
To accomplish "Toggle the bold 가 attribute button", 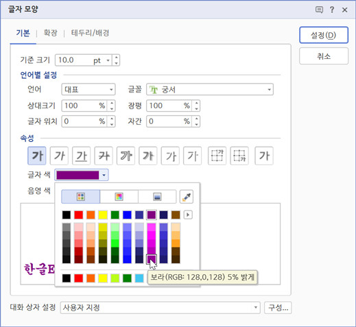I will [37, 156].
